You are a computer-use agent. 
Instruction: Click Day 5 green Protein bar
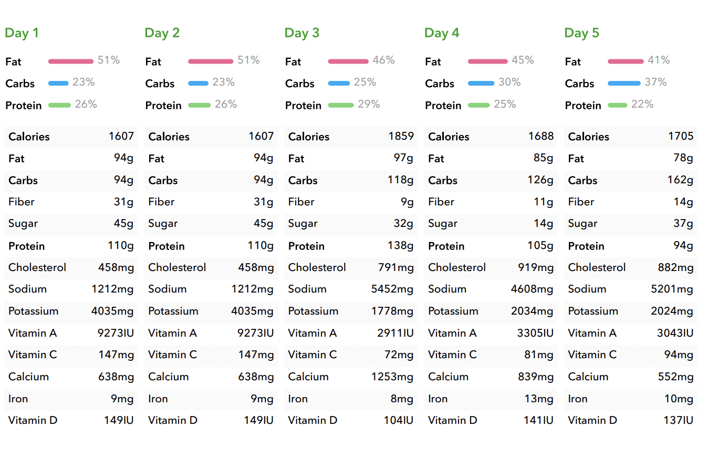point(617,105)
